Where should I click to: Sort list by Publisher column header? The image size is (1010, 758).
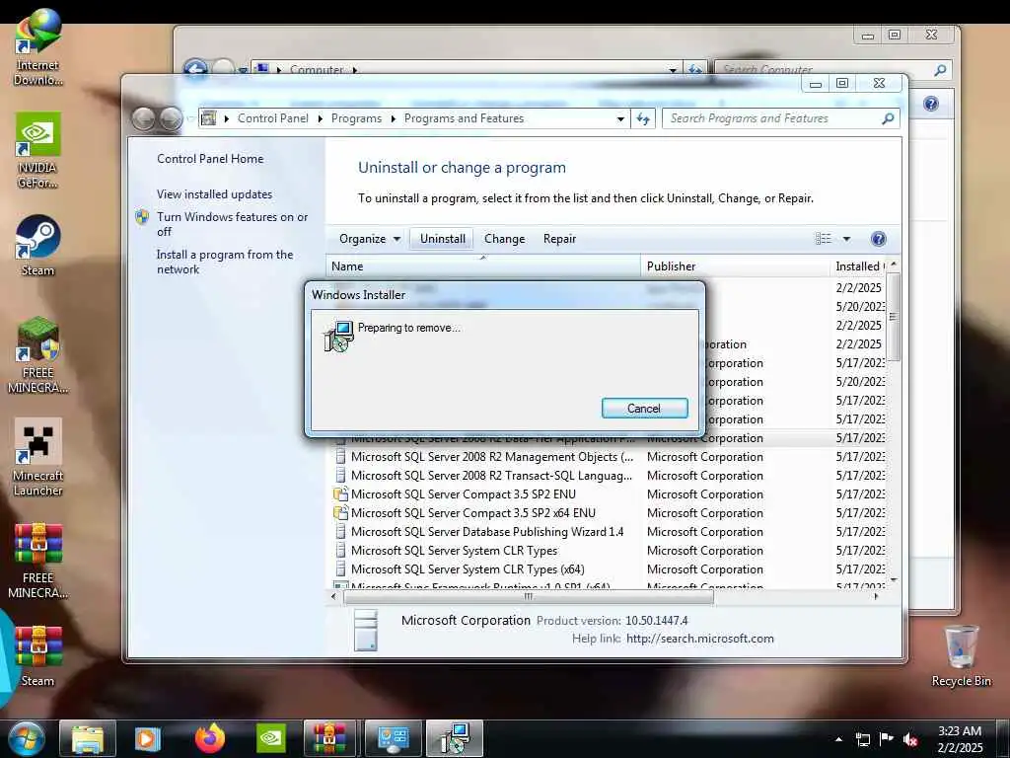[735, 266]
